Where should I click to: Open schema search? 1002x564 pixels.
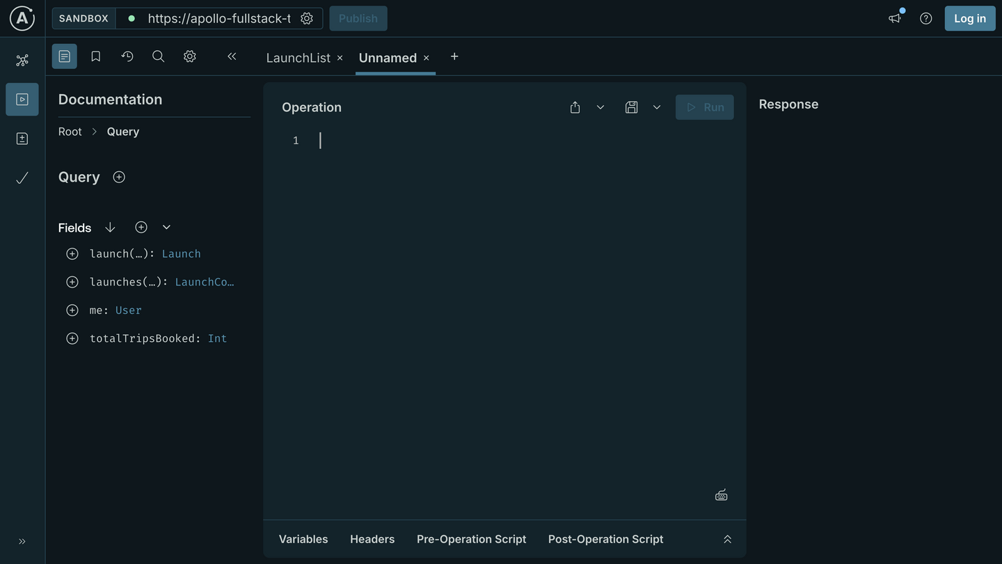[x=158, y=56]
